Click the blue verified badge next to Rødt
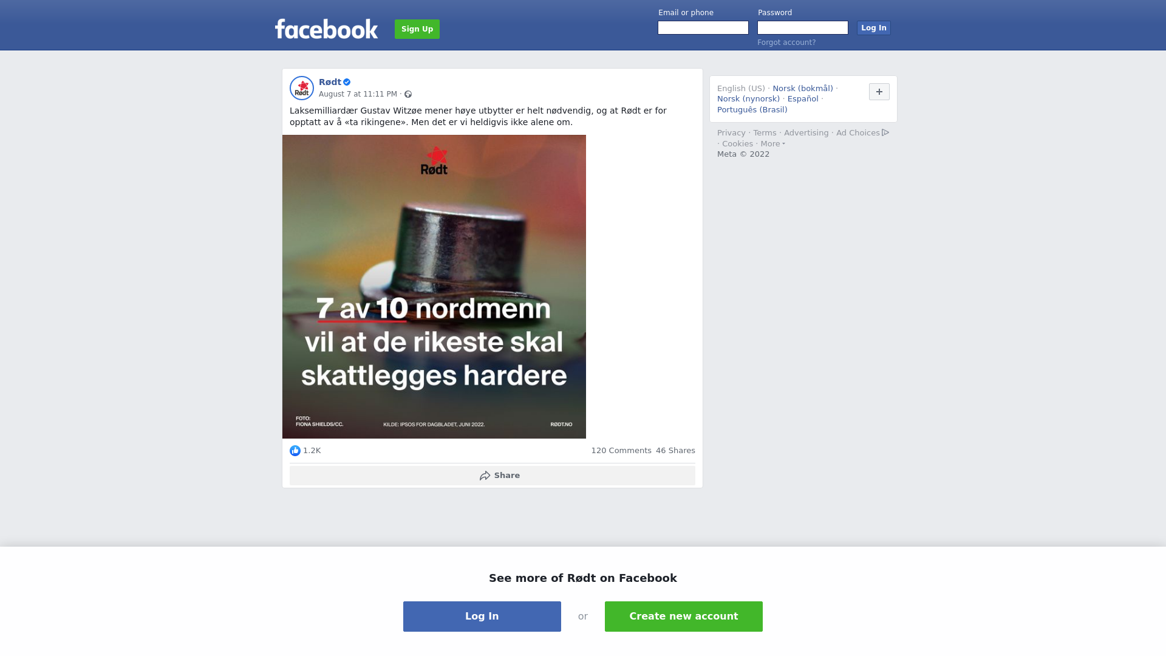 click(347, 82)
